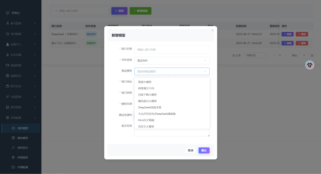Screen dimensions: 321x174
Task: Select DeepSeek深度求索 from preset model list
Action: coord(150,107)
